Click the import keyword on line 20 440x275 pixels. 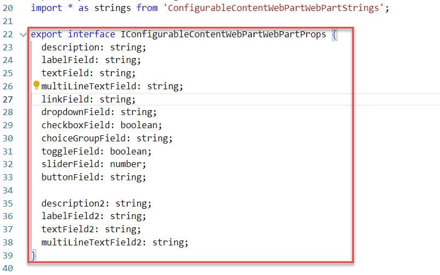[46, 8]
